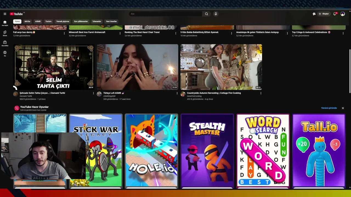Click the search magnifier button
This screenshot has height=197, width=351.
pos(206,14)
